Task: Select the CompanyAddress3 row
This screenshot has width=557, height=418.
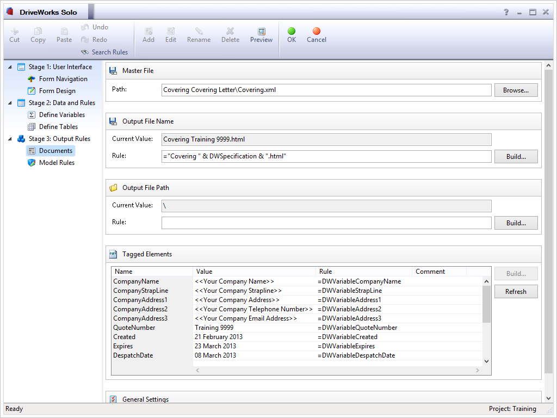Action: click(x=297, y=318)
